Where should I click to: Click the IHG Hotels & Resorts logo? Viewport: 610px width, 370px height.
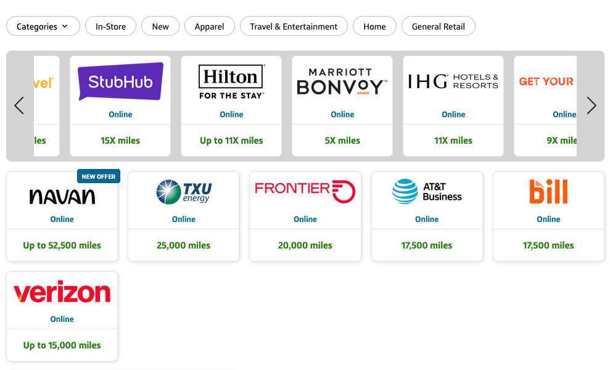click(453, 81)
